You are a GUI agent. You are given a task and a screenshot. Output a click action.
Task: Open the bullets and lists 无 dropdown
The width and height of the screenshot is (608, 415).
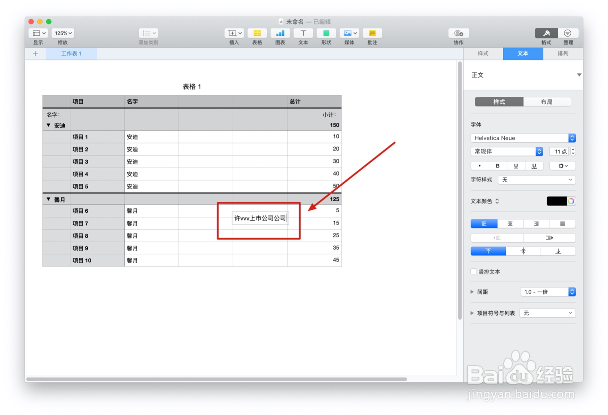[548, 313]
